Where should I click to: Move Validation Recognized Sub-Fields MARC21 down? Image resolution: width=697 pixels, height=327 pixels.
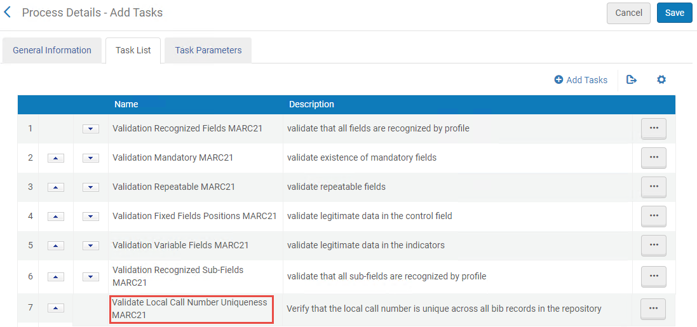(x=91, y=277)
